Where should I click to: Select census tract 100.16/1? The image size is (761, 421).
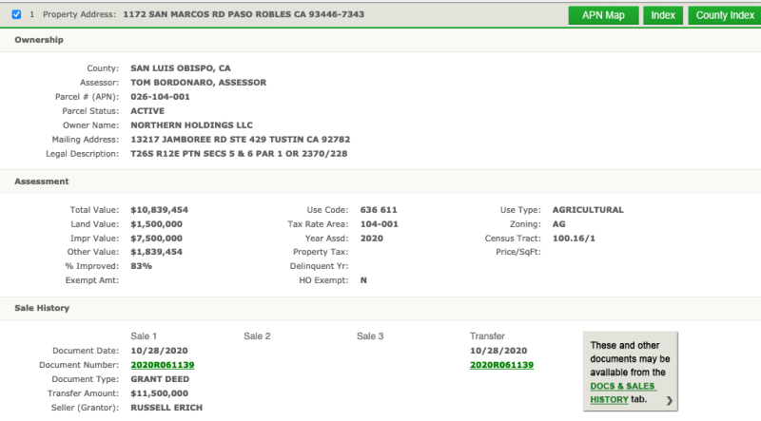(574, 239)
